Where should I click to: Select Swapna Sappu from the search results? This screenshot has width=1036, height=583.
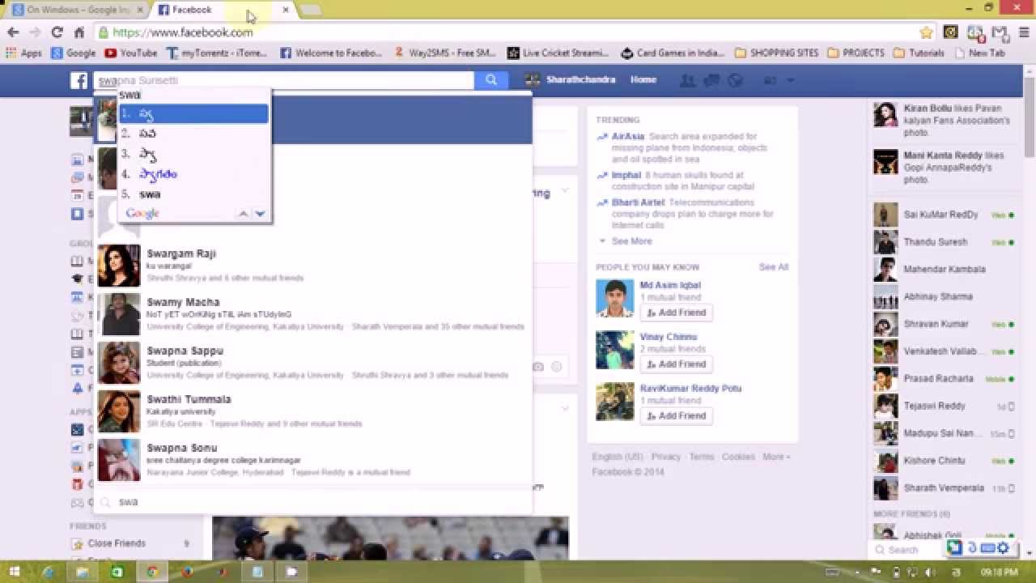(x=314, y=363)
